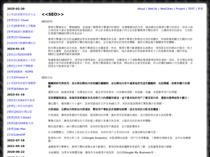Click the paragraph starting '外部連結'

point(111,115)
